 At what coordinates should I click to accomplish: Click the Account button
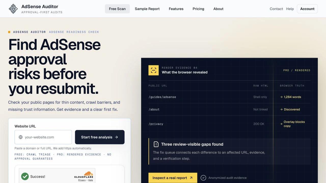point(307,9)
